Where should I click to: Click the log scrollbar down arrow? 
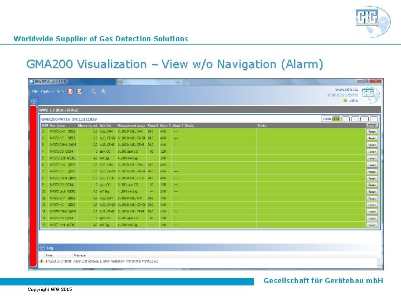pyautogui.click(x=379, y=266)
